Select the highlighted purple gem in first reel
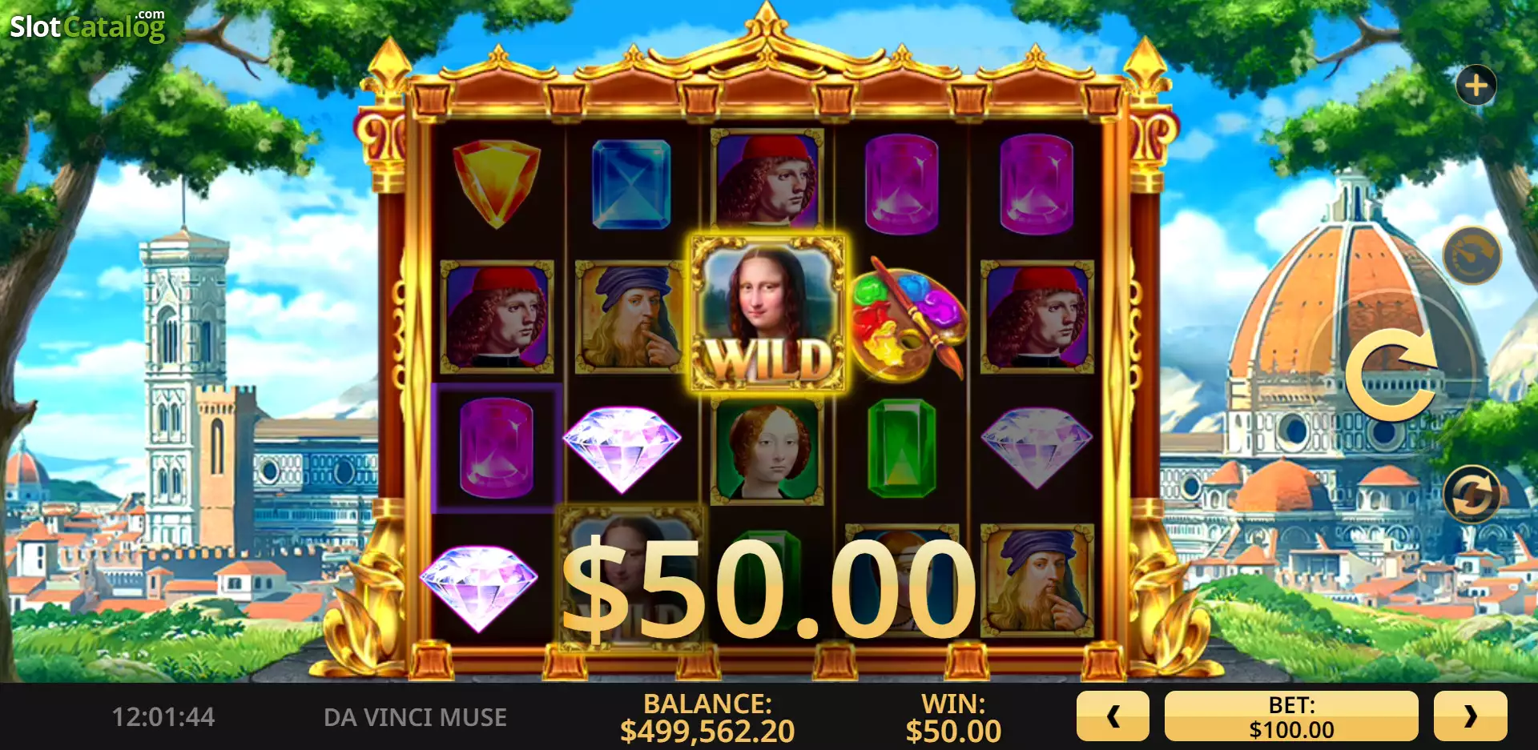Image resolution: width=1538 pixels, height=750 pixels. click(497, 448)
